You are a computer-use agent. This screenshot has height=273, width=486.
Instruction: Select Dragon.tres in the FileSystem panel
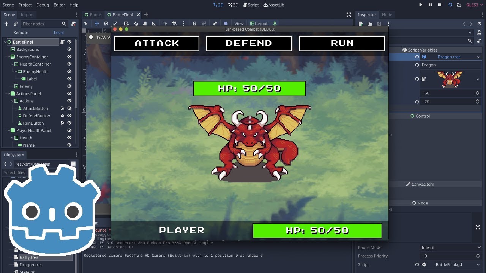31,265
